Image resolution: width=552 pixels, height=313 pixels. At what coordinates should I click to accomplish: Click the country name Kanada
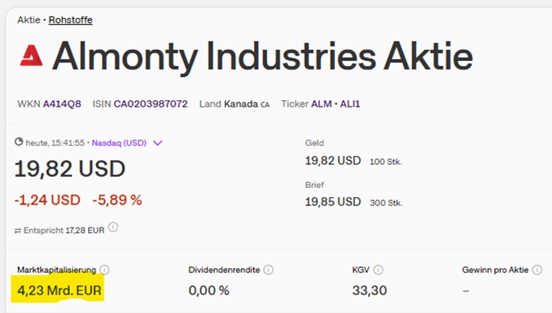coord(241,104)
